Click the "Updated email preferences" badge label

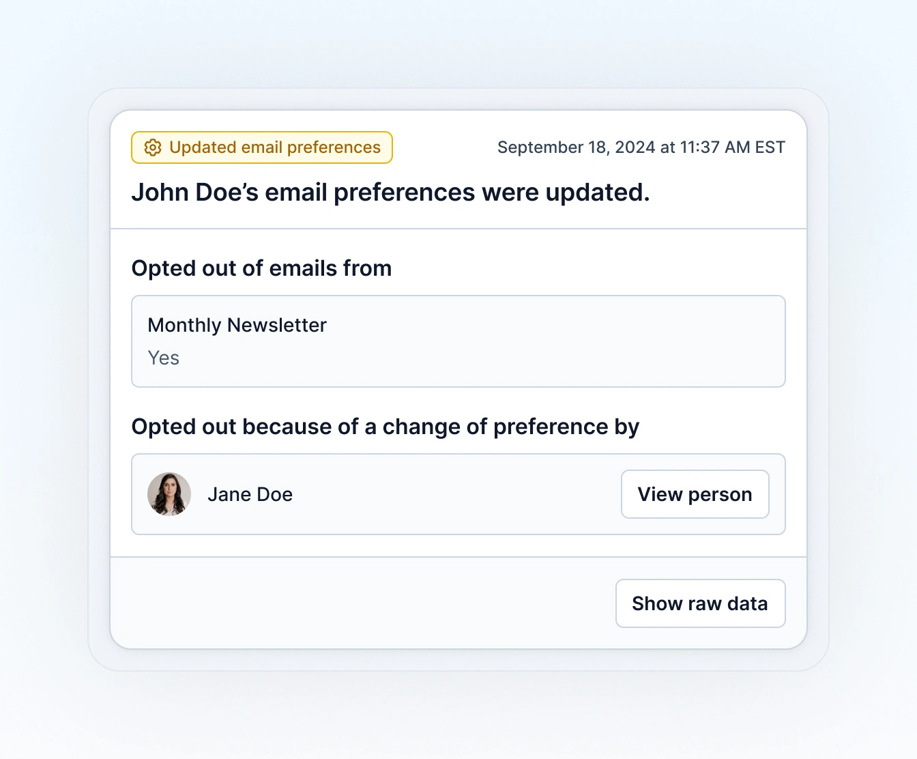click(274, 147)
